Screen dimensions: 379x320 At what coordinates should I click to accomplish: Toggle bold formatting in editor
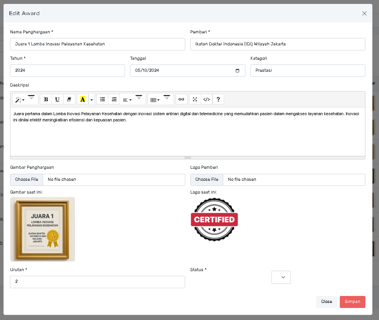tap(46, 99)
